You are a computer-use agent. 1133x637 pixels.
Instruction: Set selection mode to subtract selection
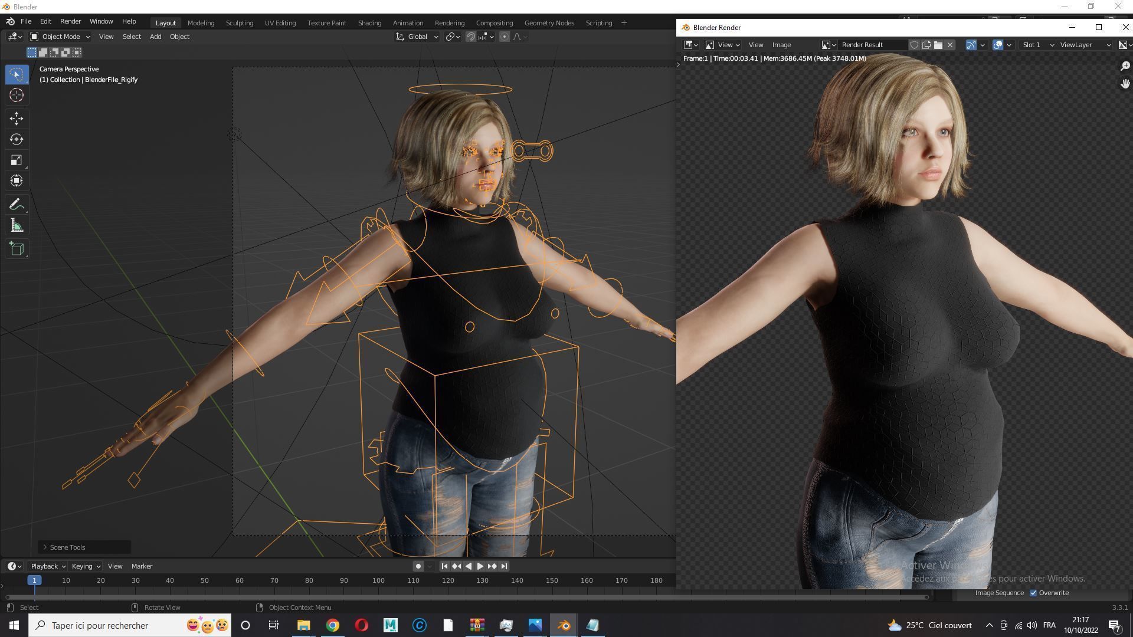[x=54, y=52]
